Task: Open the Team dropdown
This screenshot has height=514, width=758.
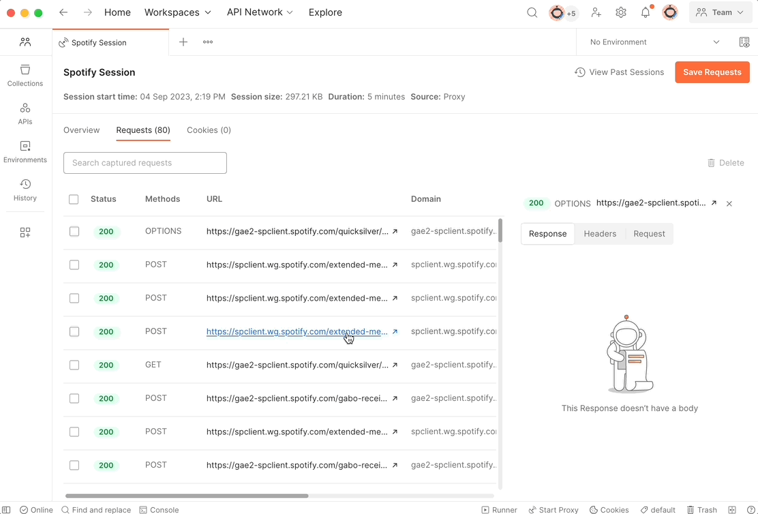Action: click(721, 12)
